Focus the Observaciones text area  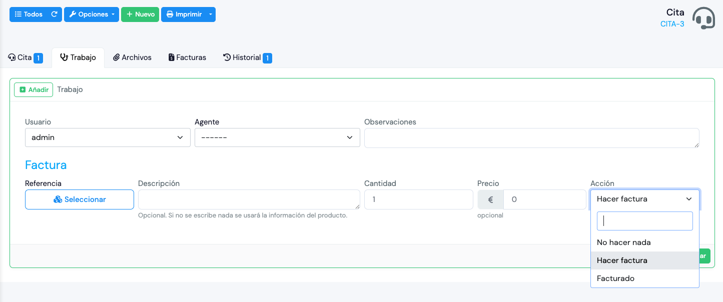pyautogui.click(x=531, y=137)
